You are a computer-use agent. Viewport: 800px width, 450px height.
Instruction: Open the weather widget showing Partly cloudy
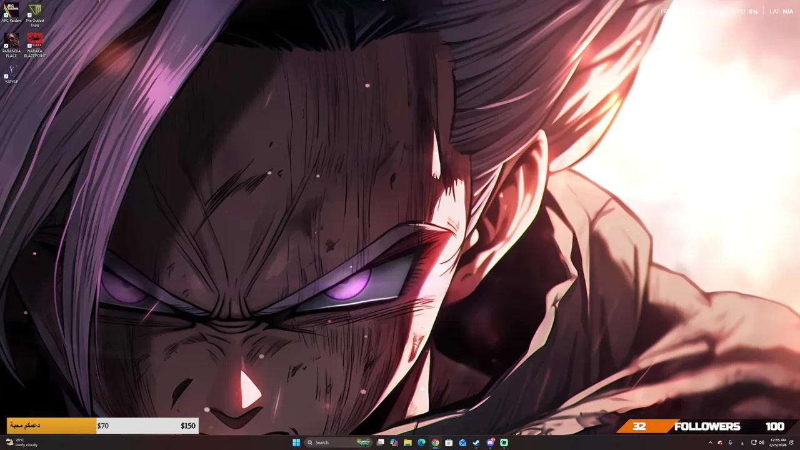pos(22,442)
